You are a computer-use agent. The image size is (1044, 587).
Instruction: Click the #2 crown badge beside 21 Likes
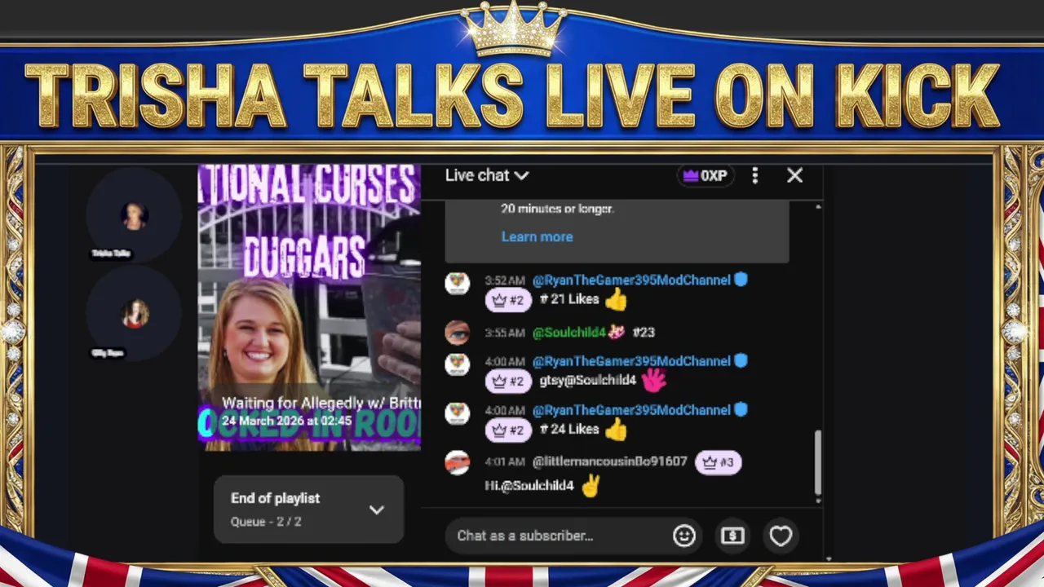click(508, 300)
